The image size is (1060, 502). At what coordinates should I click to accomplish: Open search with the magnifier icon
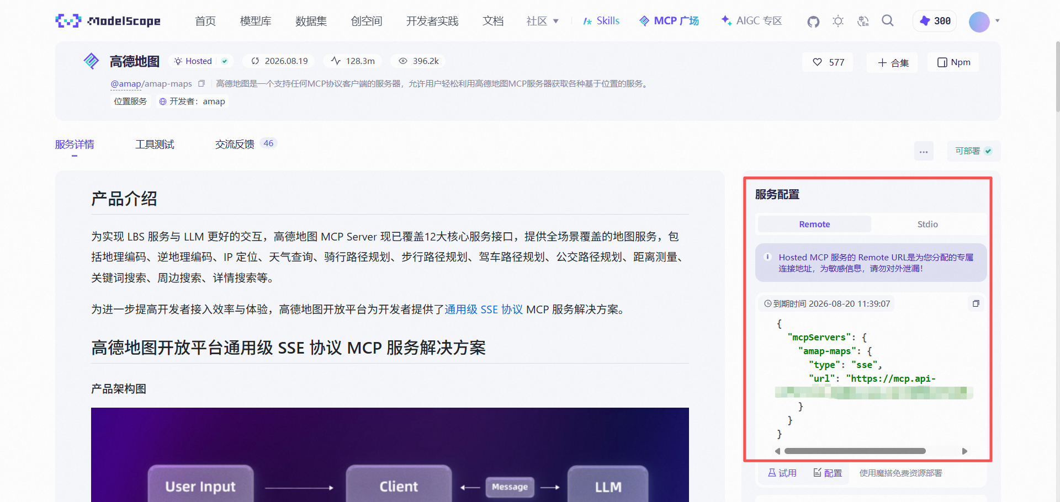tap(888, 21)
